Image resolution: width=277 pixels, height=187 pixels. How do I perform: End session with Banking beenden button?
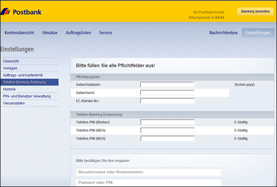(x=255, y=11)
